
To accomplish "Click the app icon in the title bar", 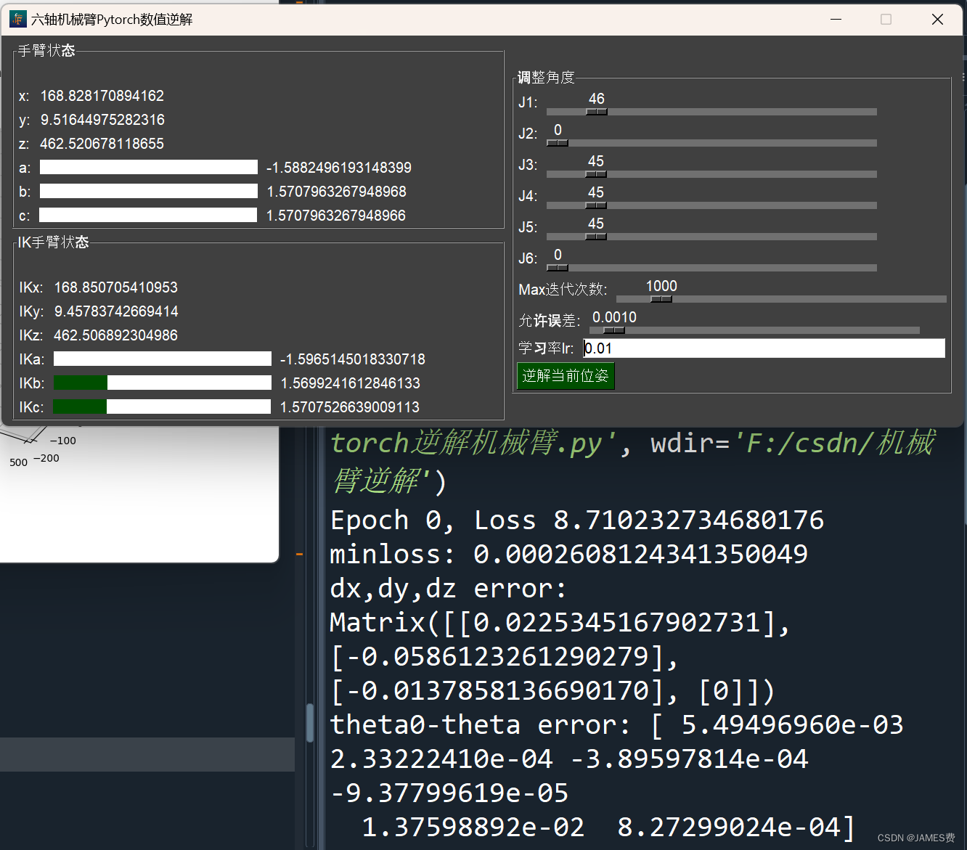I will click(17, 19).
